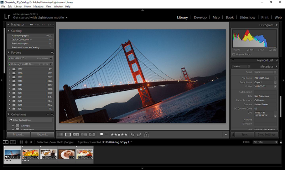The image size is (285, 170).
Task: Click Filter Collections search field
Action: (x=31, y=120)
